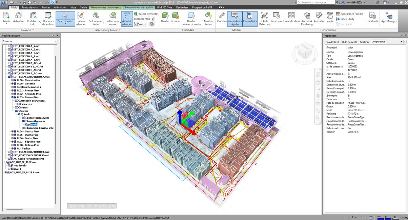The height and width of the screenshot is (220, 408).
Task: Select the Ocultar hide tool
Action: [x=165, y=19]
